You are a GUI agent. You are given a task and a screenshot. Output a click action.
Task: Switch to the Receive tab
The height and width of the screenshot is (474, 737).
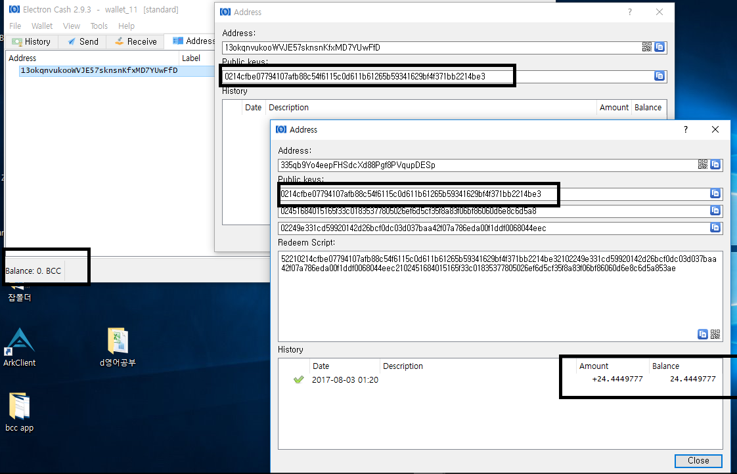(x=135, y=41)
